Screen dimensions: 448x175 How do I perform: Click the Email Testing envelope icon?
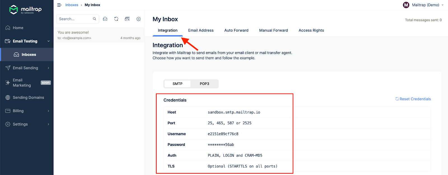click(x=8, y=41)
